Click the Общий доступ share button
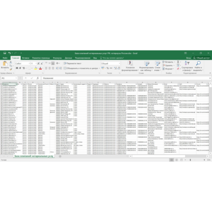The image size is (212, 212). (x=201, y=58)
